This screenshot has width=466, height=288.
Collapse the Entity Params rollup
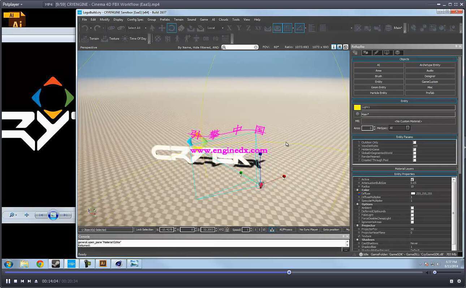(x=404, y=137)
